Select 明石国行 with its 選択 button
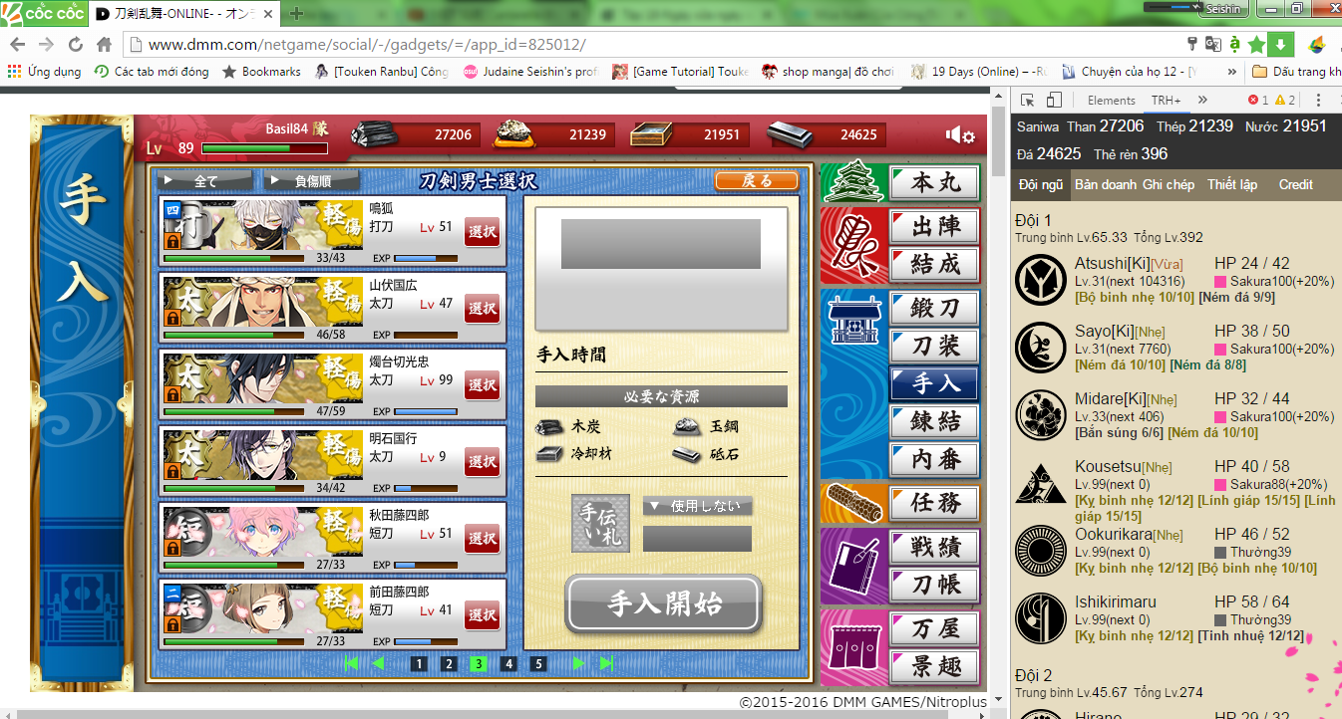The height and width of the screenshot is (719, 1342). pyautogui.click(x=483, y=461)
